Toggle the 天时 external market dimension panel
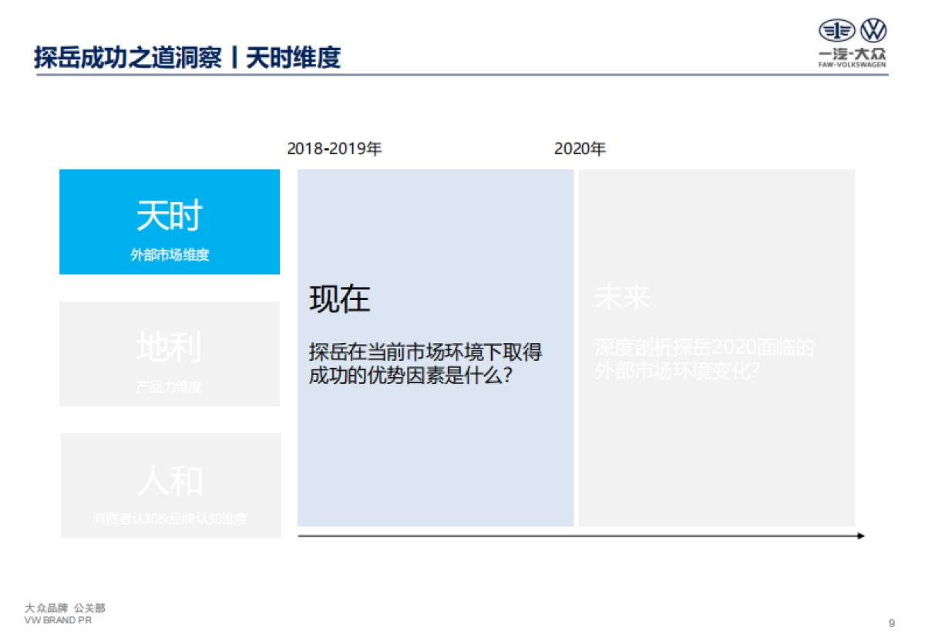 point(169,222)
